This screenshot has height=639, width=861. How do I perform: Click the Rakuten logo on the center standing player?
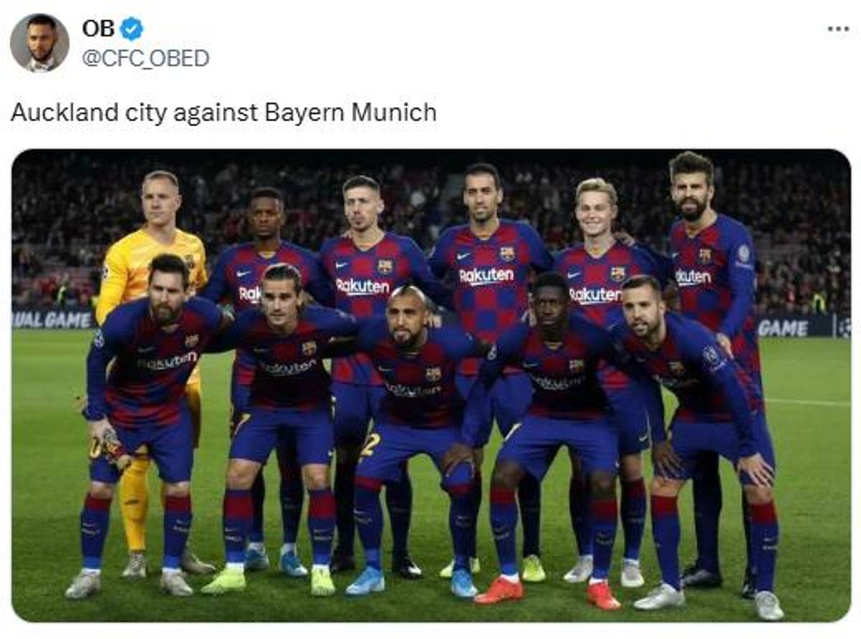[x=486, y=275]
